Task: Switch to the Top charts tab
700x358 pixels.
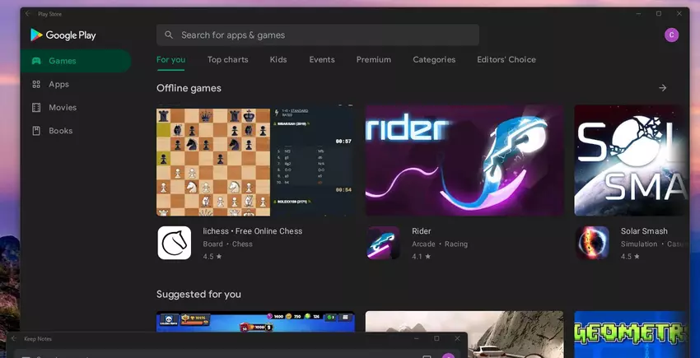Action: coord(227,60)
